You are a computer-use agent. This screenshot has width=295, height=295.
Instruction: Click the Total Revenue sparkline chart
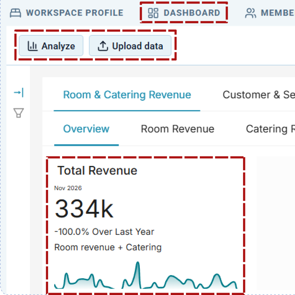pos(146,275)
